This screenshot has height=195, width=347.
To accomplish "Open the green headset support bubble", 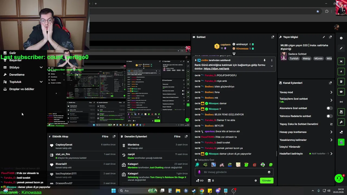I will (x=339, y=178).
